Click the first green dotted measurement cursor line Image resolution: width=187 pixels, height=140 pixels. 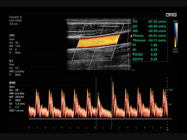pos(96,103)
